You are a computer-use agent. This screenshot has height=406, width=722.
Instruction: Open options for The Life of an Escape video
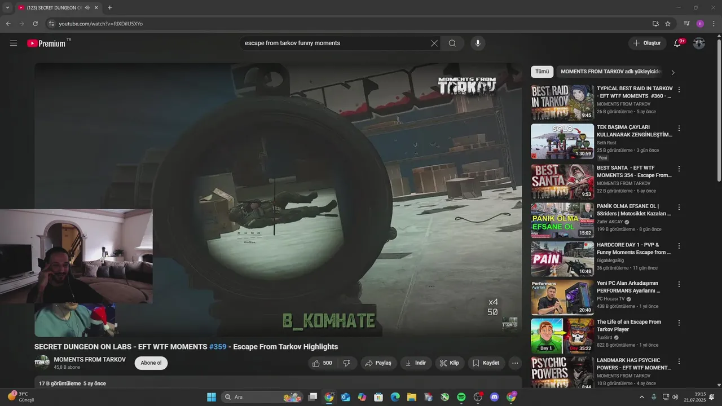[x=679, y=323]
